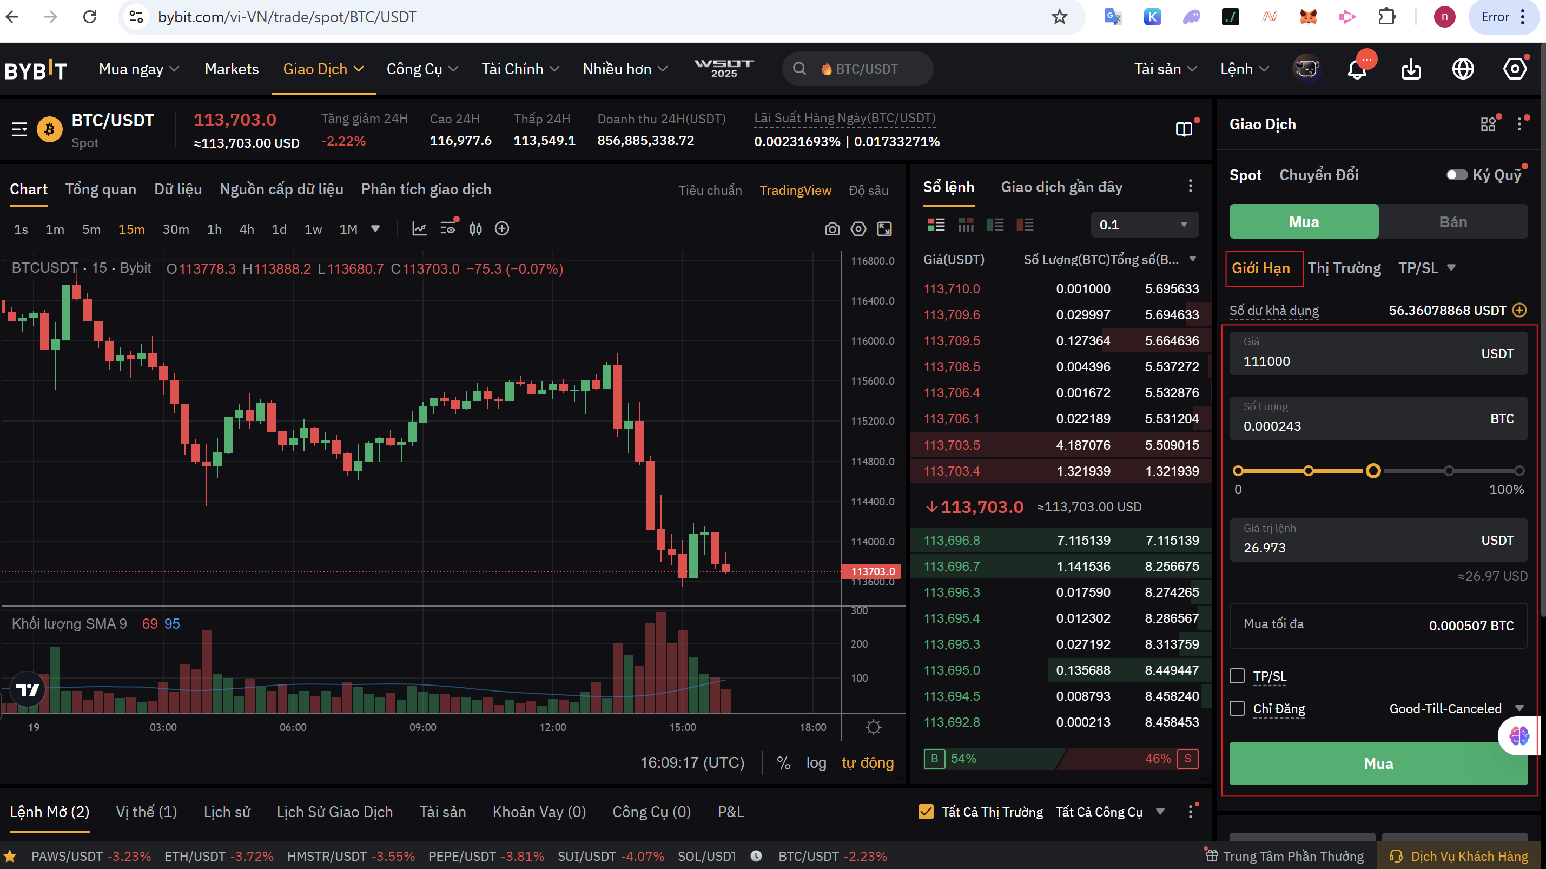Click the green Mua submit button
Screen dimensions: 1546x869
[x=1378, y=763]
